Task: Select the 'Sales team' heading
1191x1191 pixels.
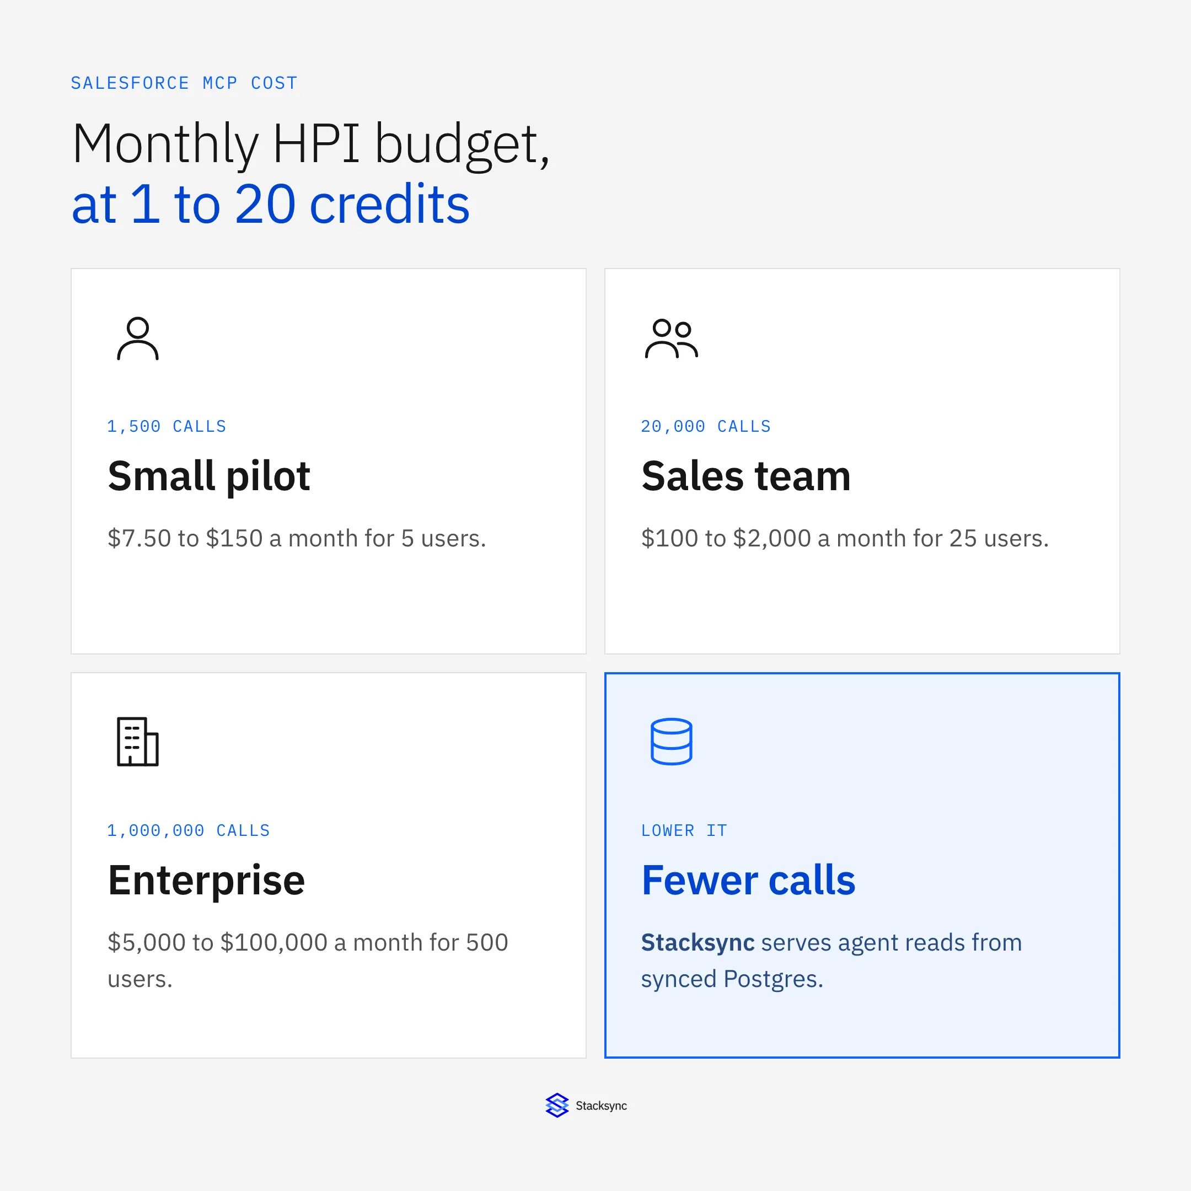Action: click(x=746, y=476)
